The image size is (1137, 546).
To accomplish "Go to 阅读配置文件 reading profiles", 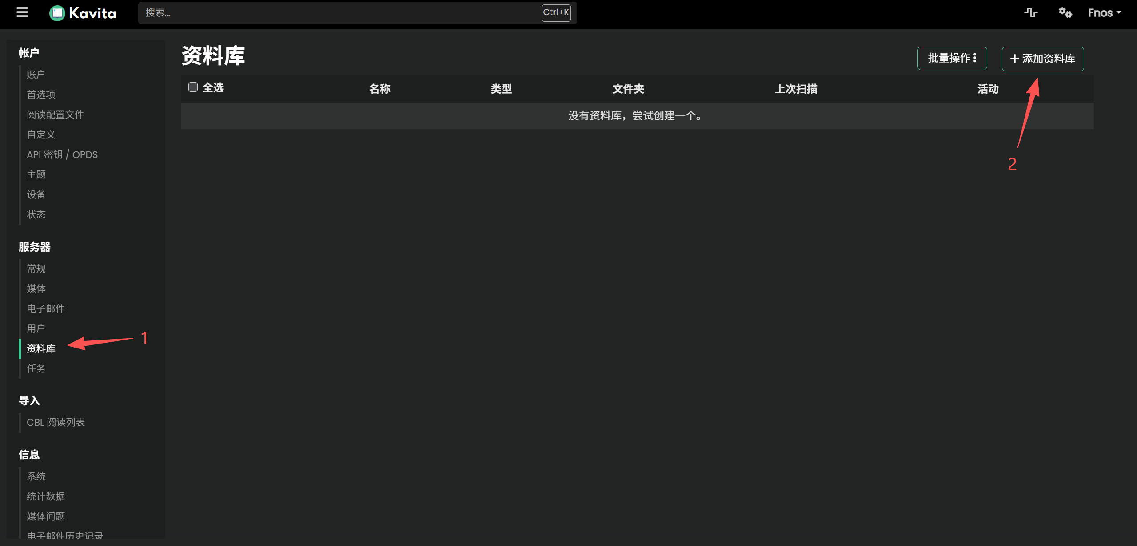I will pyautogui.click(x=55, y=115).
